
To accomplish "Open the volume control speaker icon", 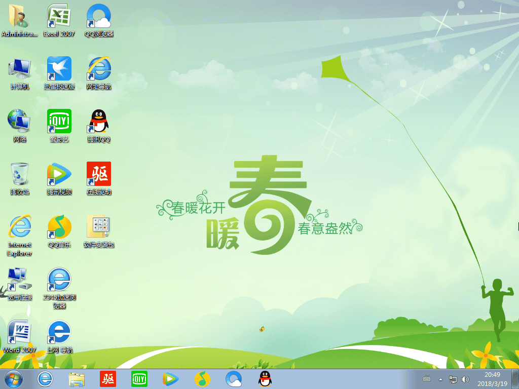I will [x=465, y=379].
